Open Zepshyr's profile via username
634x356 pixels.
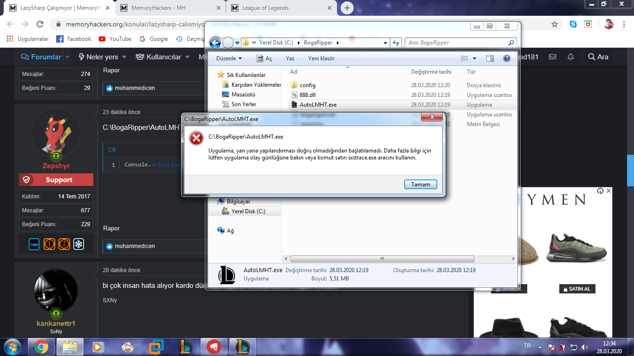(x=56, y=166)
